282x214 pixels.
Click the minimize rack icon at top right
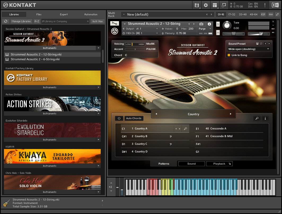point(277,14)
